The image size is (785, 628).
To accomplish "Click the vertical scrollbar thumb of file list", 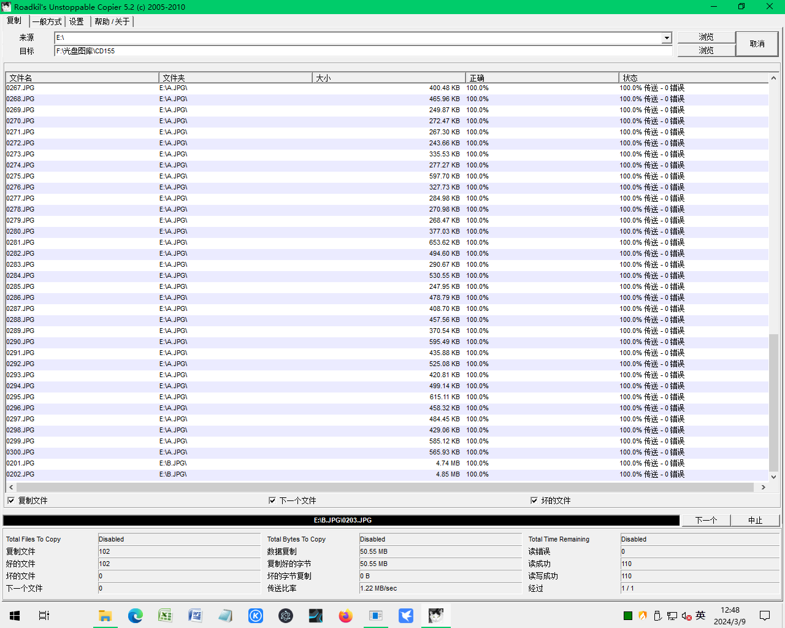I will point(773,402).
